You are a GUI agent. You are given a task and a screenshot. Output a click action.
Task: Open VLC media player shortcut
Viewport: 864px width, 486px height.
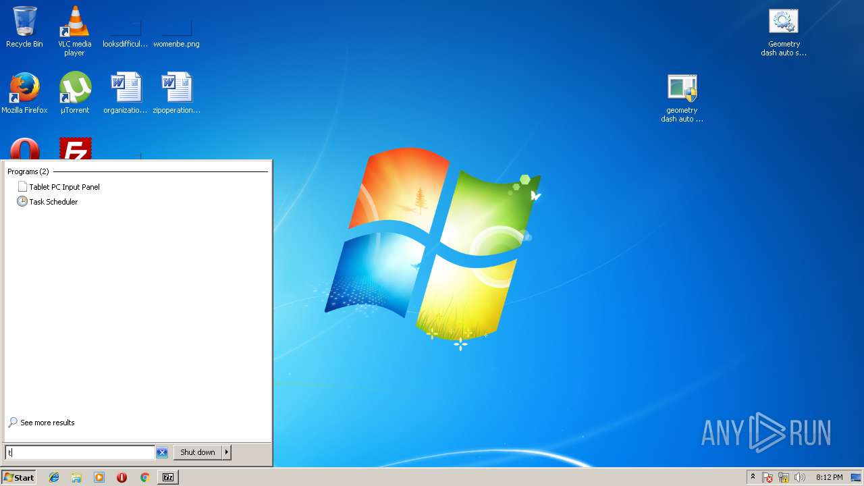pyautogui.click(x=74, y=31)
